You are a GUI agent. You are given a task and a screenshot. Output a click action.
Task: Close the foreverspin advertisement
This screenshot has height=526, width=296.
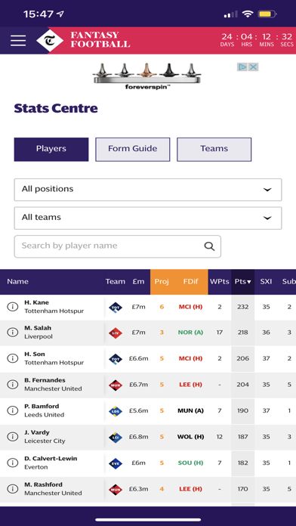(254, 67)
